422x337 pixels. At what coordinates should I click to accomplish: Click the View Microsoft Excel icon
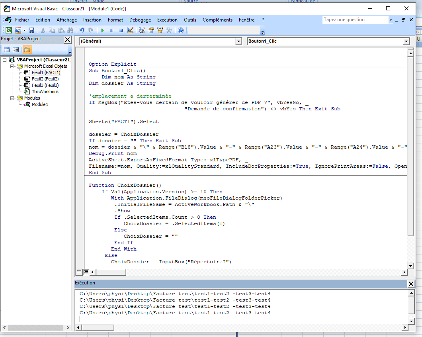click(x=8, y=30)
